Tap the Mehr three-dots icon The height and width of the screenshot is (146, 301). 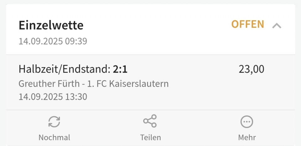(x=247, y=122)
